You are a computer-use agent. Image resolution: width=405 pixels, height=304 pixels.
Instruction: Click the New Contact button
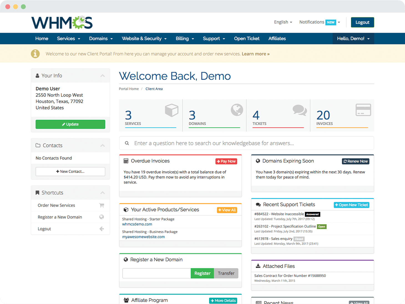(x=70, y=171)
